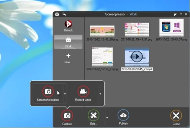Switch to the Work workspace tab
The width and height of the screenshot is (190, 128).
[x=68, y=42]
